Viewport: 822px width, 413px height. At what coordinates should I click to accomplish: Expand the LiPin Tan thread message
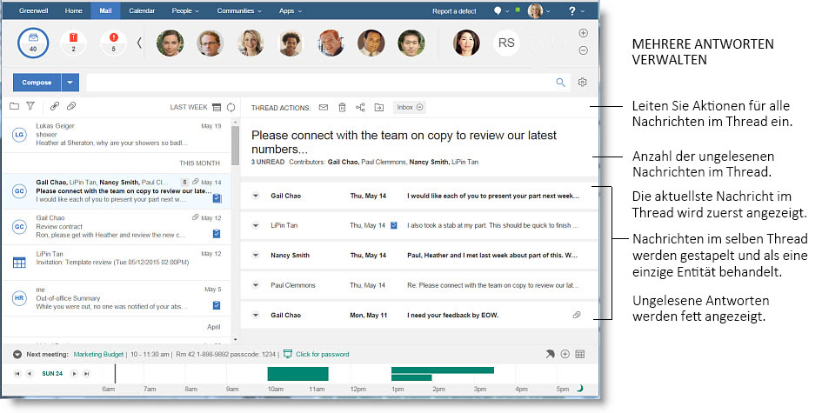(256, 226)
